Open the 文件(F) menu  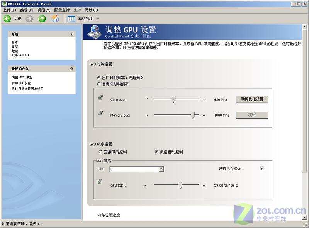click(9, 10)
